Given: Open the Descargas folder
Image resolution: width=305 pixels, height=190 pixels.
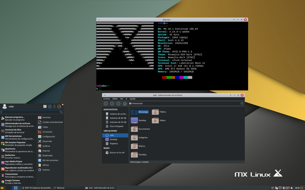Looking at the screenshot, I should [x=140, y=112].
